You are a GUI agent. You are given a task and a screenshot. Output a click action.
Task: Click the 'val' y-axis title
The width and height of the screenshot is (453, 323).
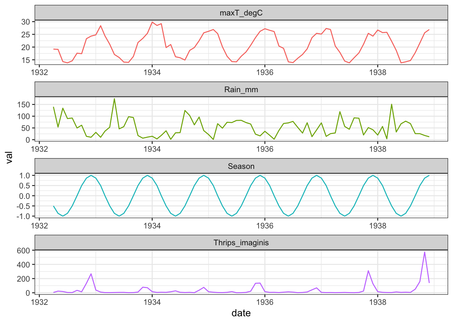9,157
